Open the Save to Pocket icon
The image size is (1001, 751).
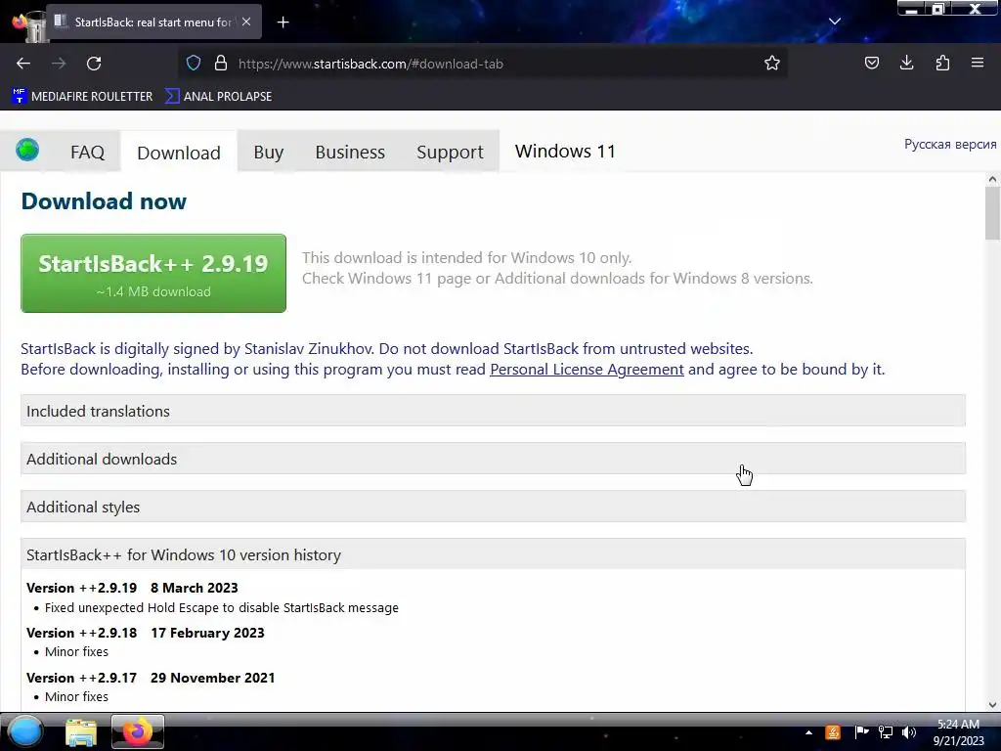point(871,64)
